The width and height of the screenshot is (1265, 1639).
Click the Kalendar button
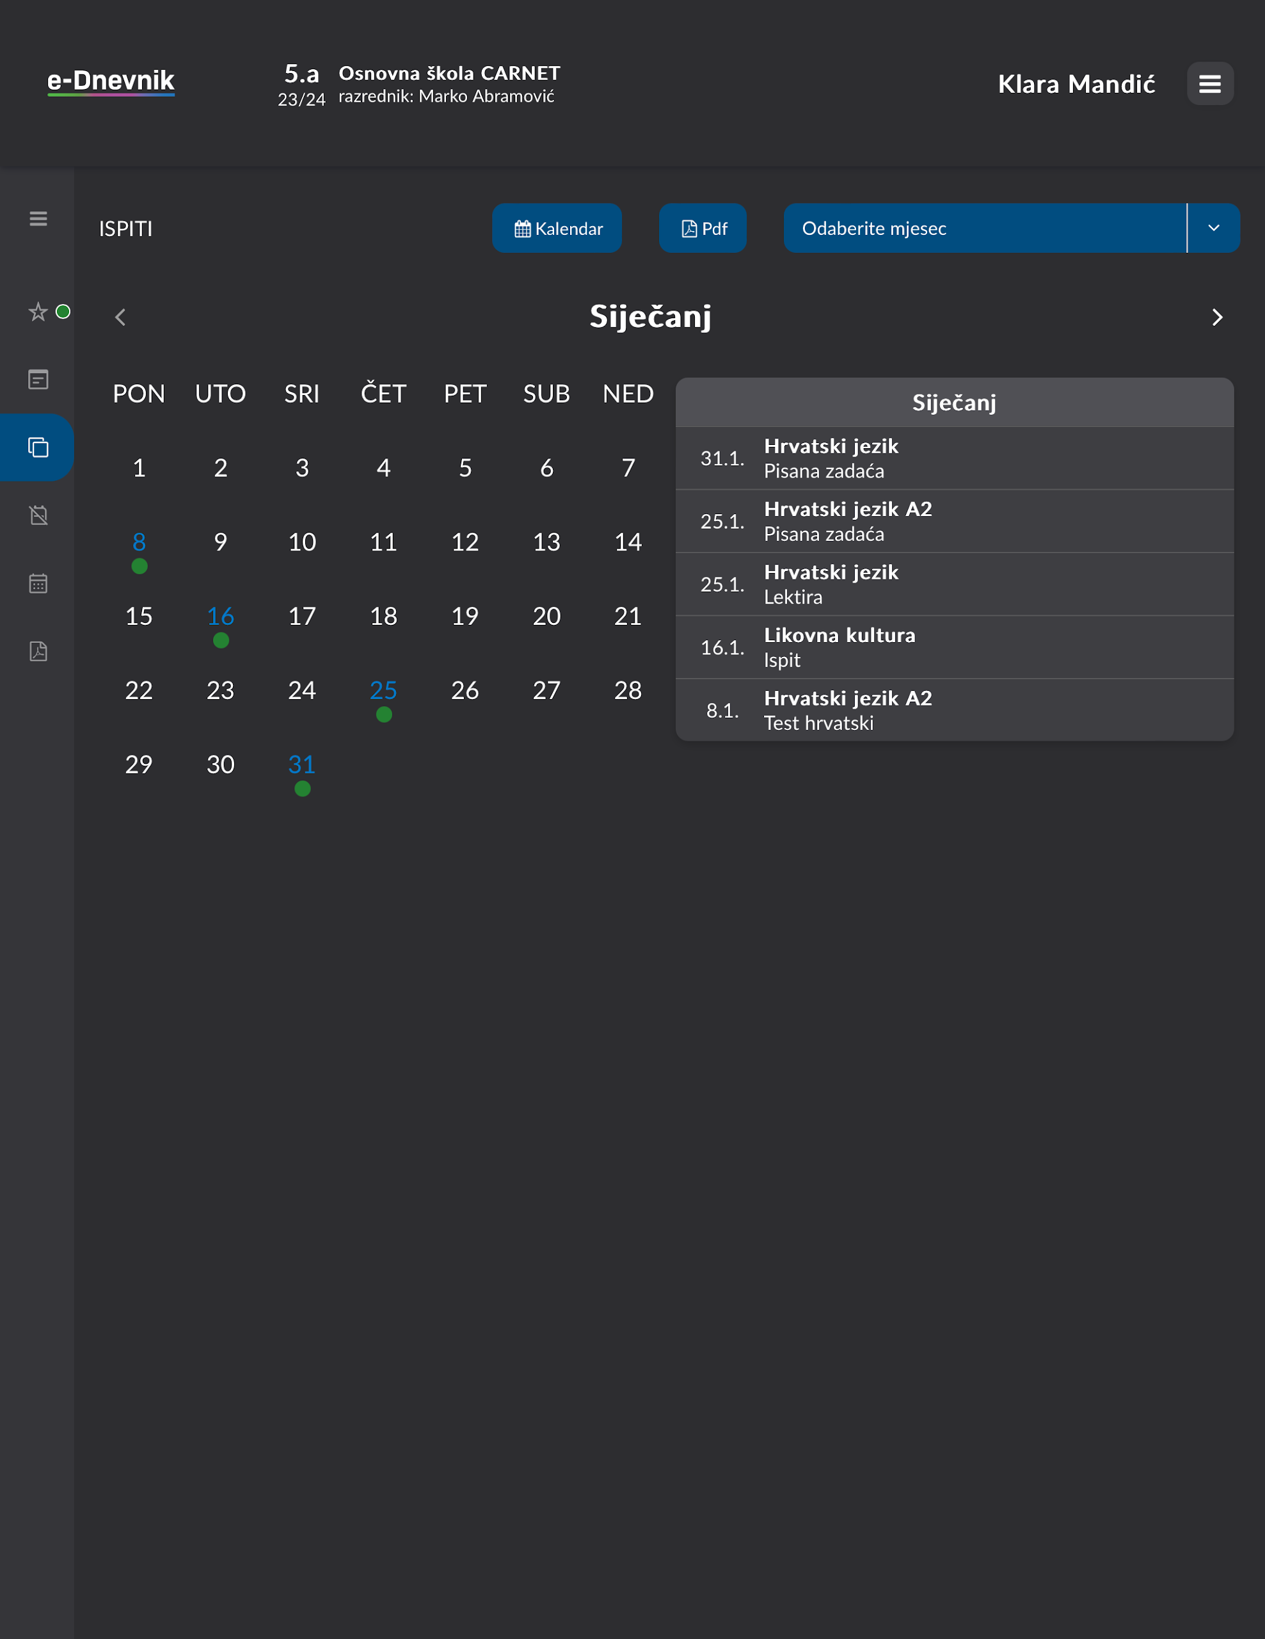tap(557, 228)
